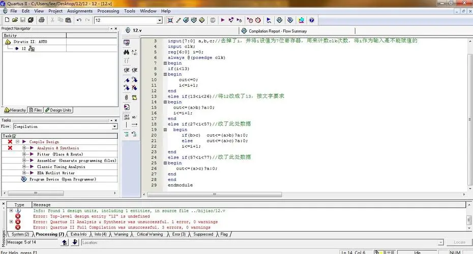This screenshot has height=254, width=473.
Task: Collapse code block at line 7 begin
Action: 165,63
